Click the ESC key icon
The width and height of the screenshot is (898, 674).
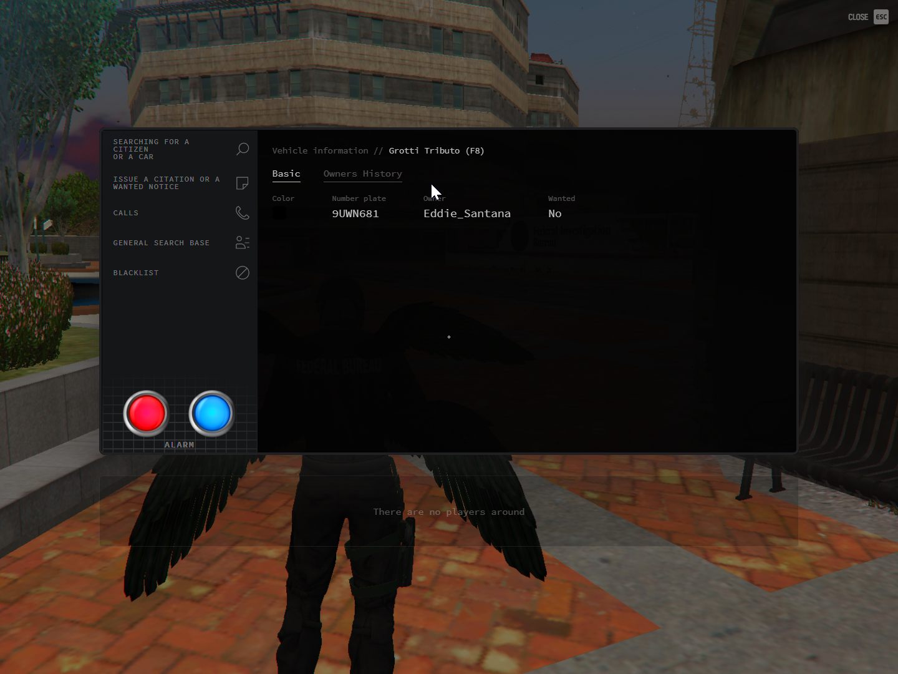(881, 17)
